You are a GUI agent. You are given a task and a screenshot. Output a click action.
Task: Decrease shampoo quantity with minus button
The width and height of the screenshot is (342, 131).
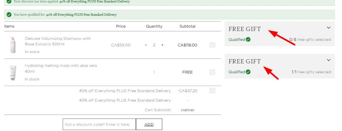tap(146, 45)
